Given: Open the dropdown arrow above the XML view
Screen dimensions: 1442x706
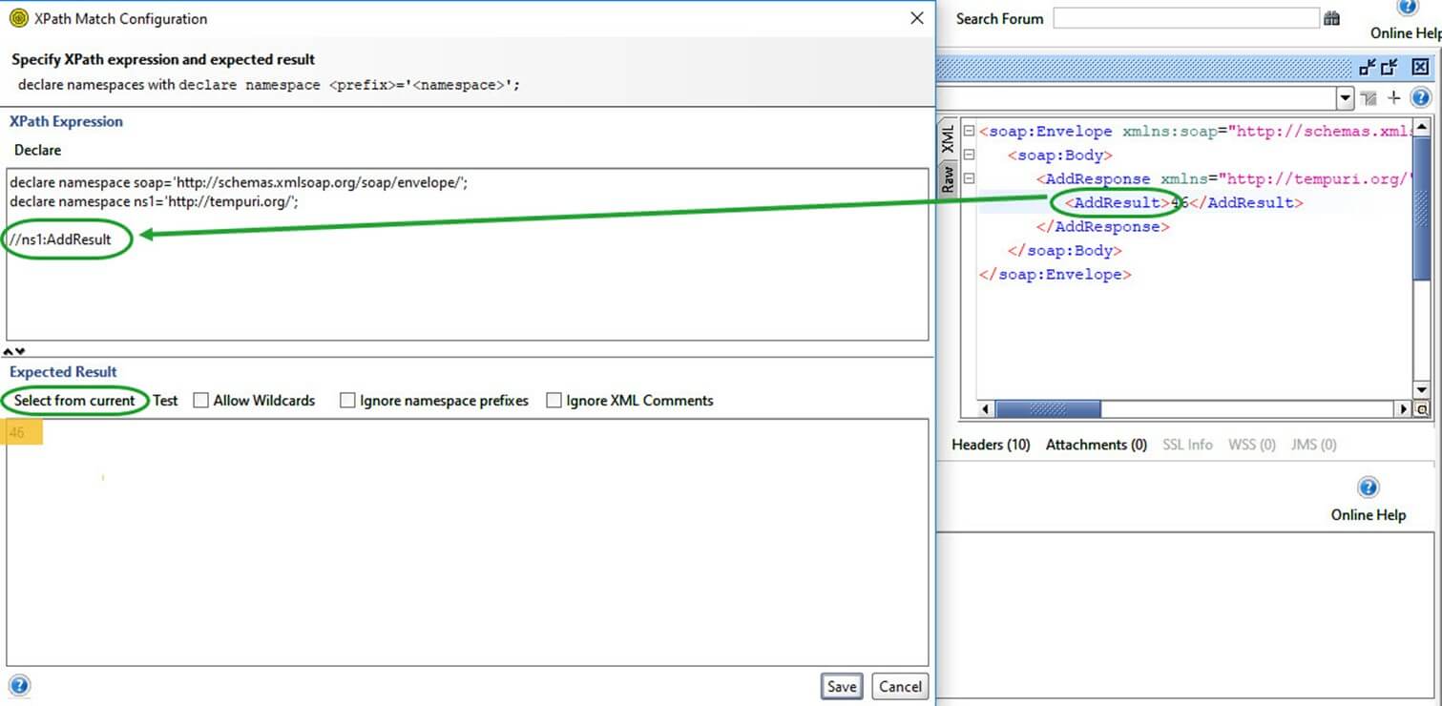Looking at the screenshot, I should [1345, 97].
